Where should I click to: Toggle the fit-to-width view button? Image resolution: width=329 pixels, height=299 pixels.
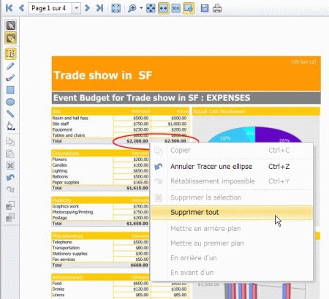click(163, 8)
